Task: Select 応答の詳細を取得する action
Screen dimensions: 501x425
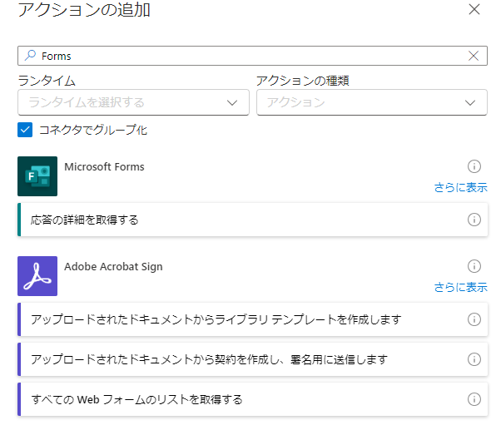Action: coord(253,220)
